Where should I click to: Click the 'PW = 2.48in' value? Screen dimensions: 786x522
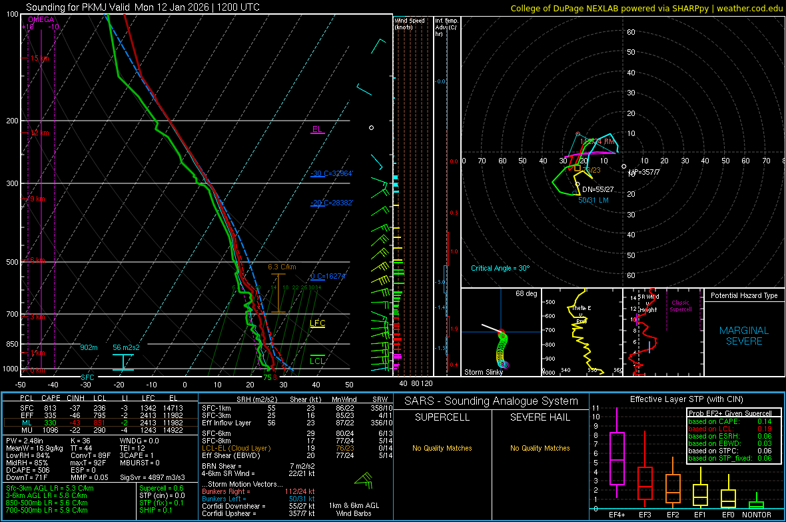25,441
